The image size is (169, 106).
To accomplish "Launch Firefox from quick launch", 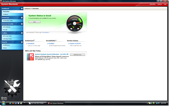I will click(x=13, y=103).
